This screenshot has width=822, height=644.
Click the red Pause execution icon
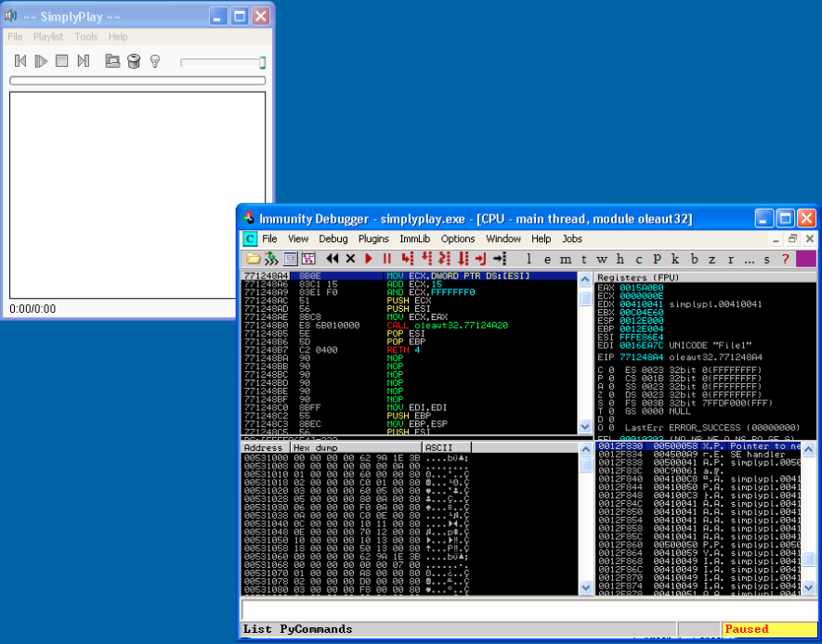387,258
